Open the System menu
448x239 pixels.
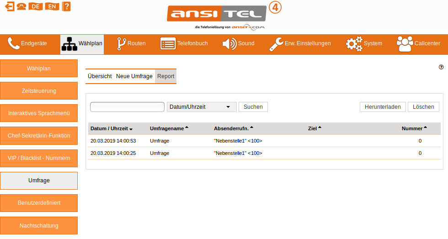coord(364,44)
